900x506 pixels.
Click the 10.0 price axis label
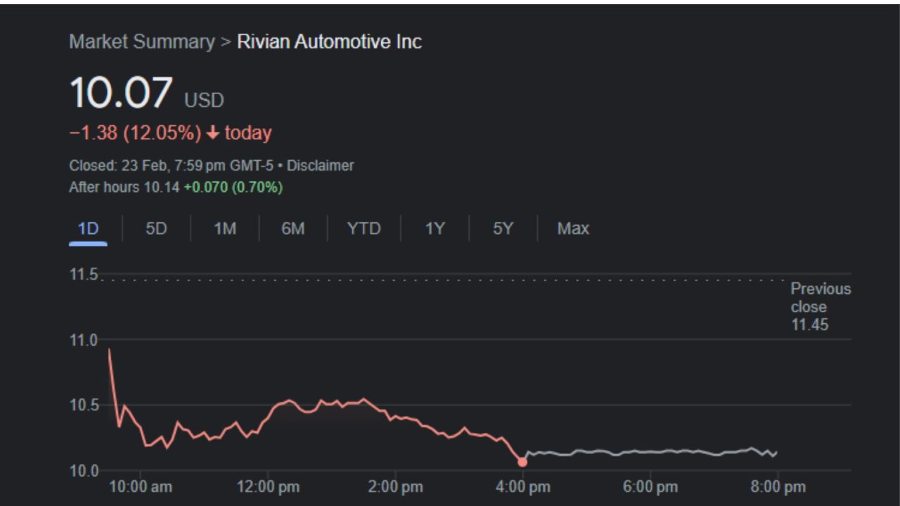coord(83,470)
